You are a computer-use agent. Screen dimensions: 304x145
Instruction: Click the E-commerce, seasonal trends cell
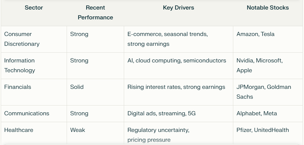point(178,39)
